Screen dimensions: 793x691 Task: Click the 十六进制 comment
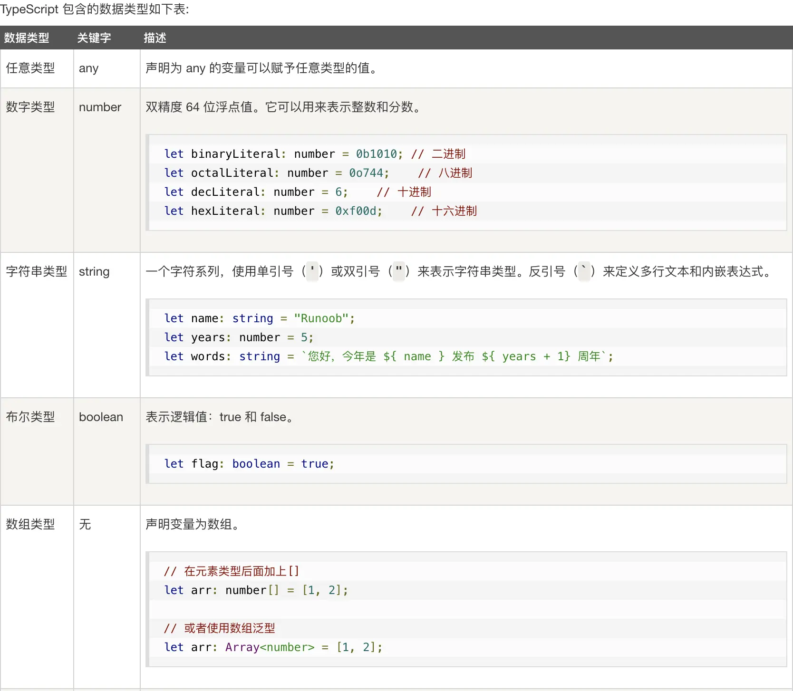(444, 211)
